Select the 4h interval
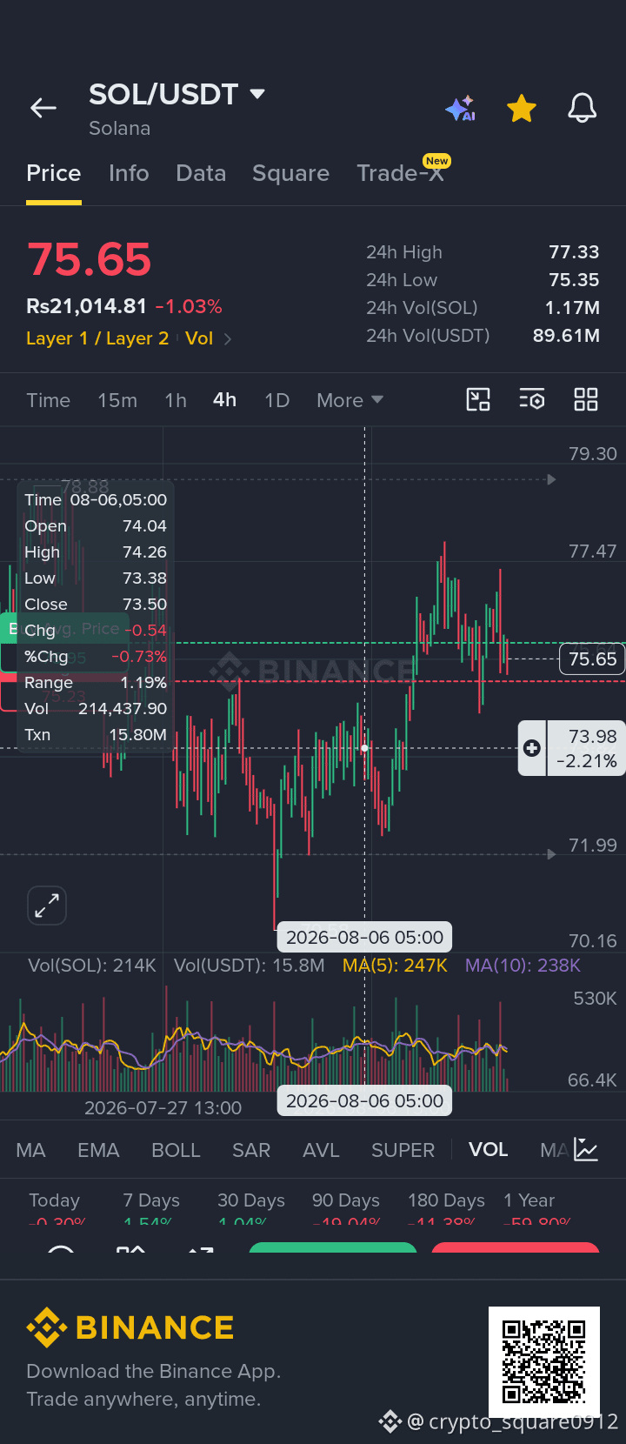This screenshot has width=626, height=1444. coord(224,400)
